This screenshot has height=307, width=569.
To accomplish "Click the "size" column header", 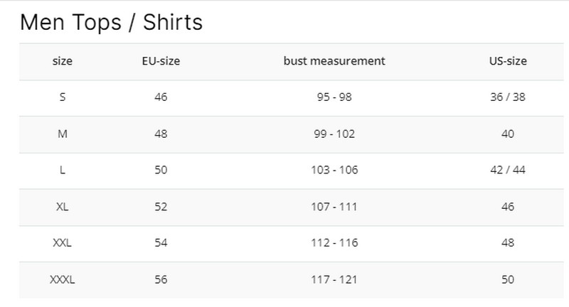I will pyautogui.click(x=63, y=61).
